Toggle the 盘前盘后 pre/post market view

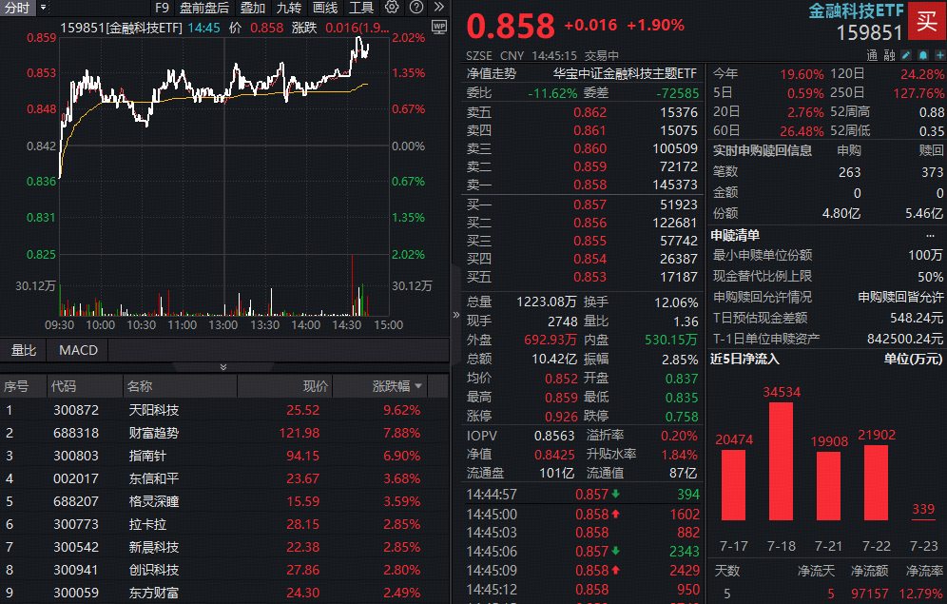[204, 8]
